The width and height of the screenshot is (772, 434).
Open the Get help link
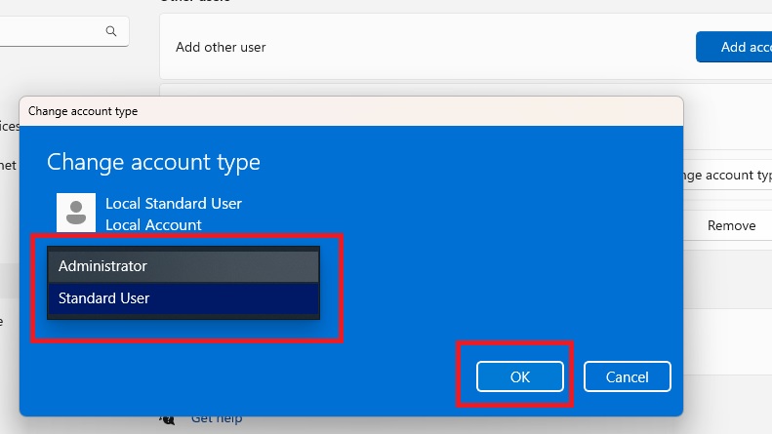217,418
